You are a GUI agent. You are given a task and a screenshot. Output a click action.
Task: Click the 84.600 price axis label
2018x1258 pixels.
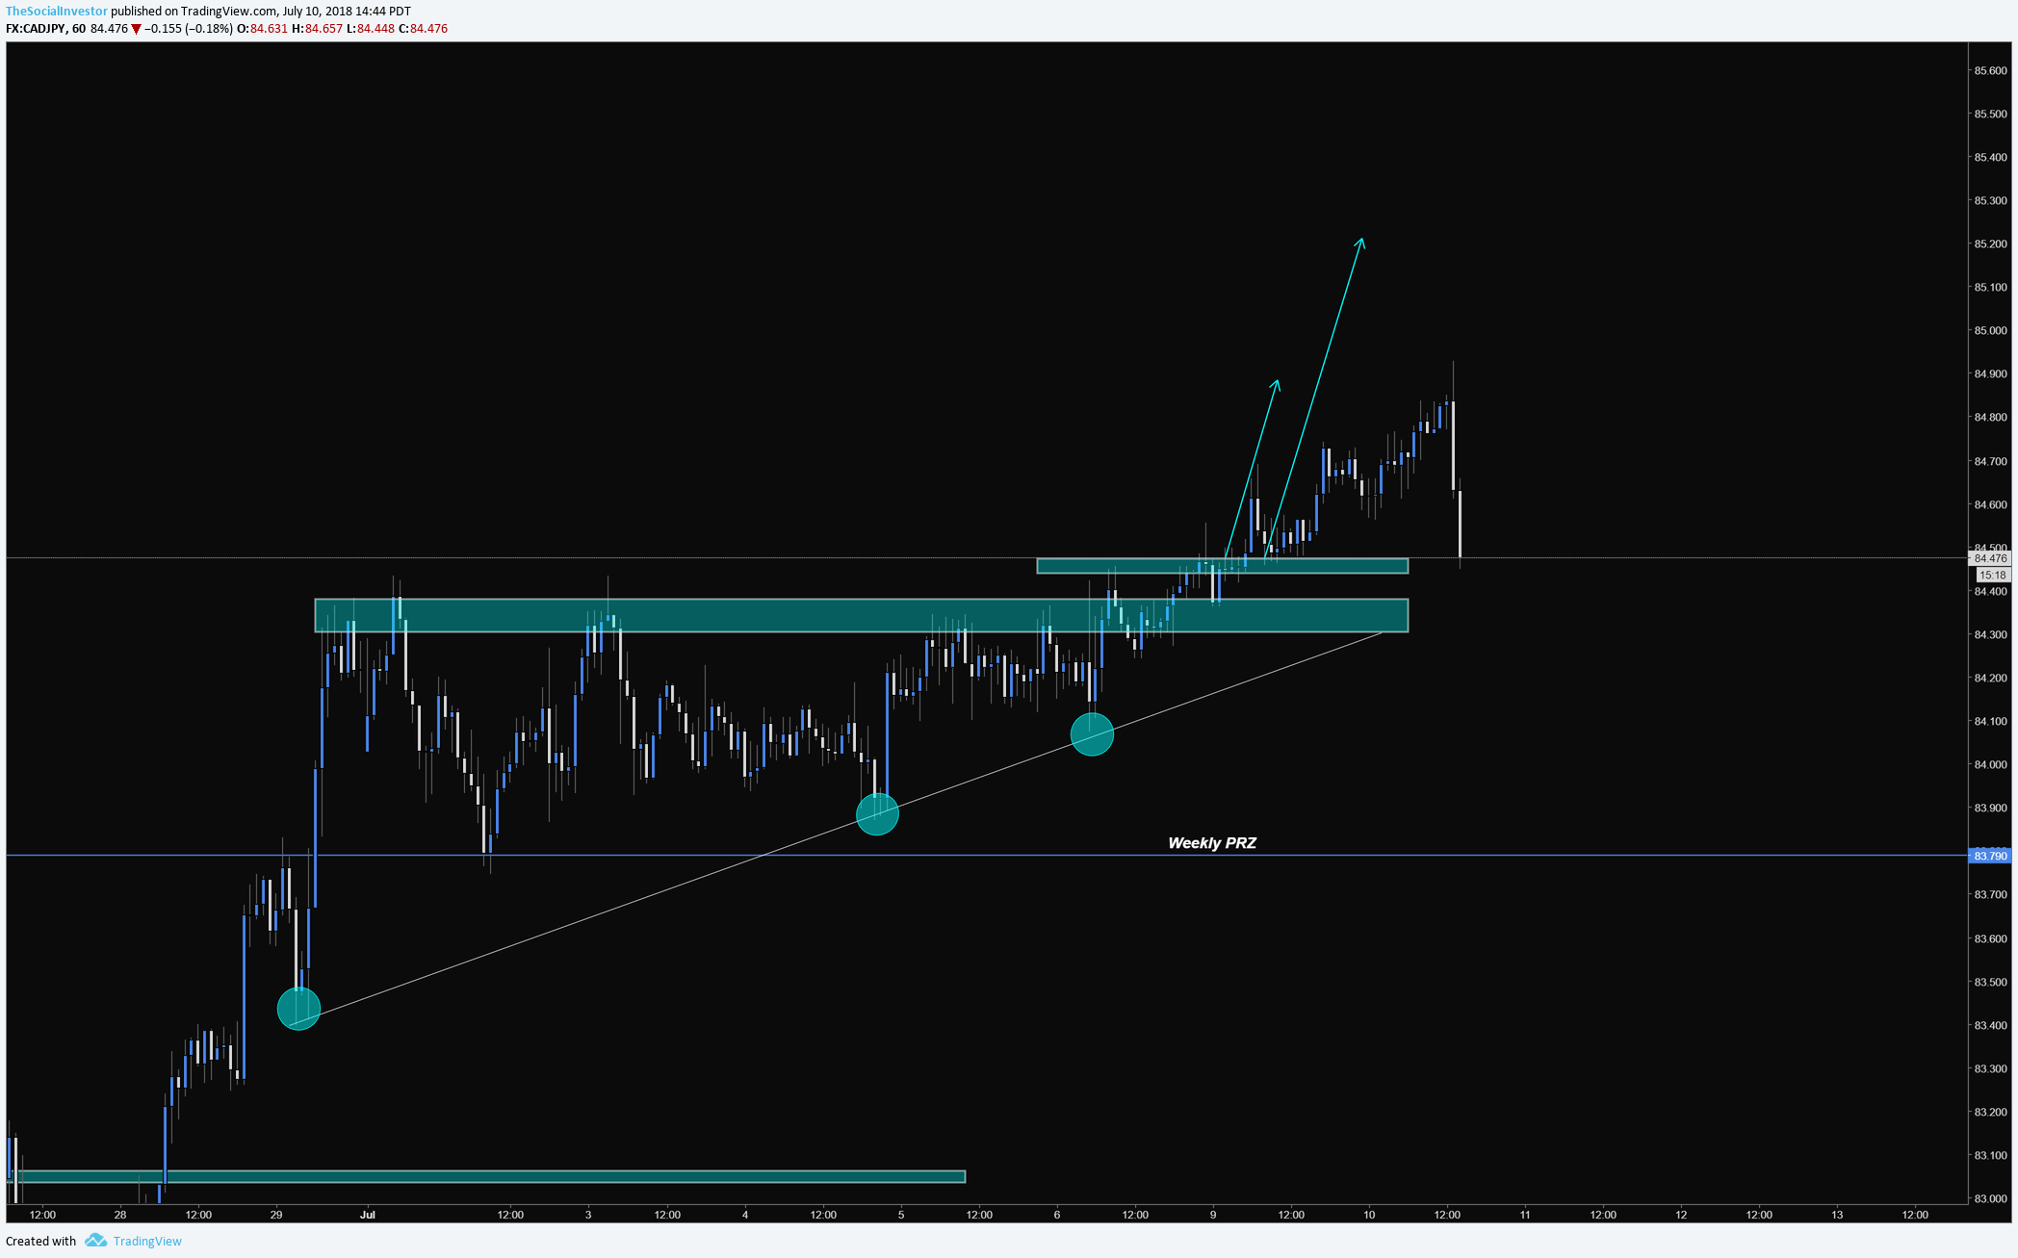click(1990, 505)
